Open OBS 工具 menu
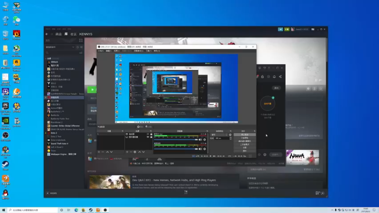The height and width of the screenshot is (213, 379). tap(148, 51)
